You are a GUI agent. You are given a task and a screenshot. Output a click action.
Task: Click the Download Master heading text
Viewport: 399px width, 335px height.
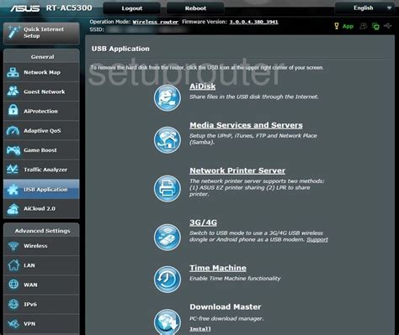point(226,306)
